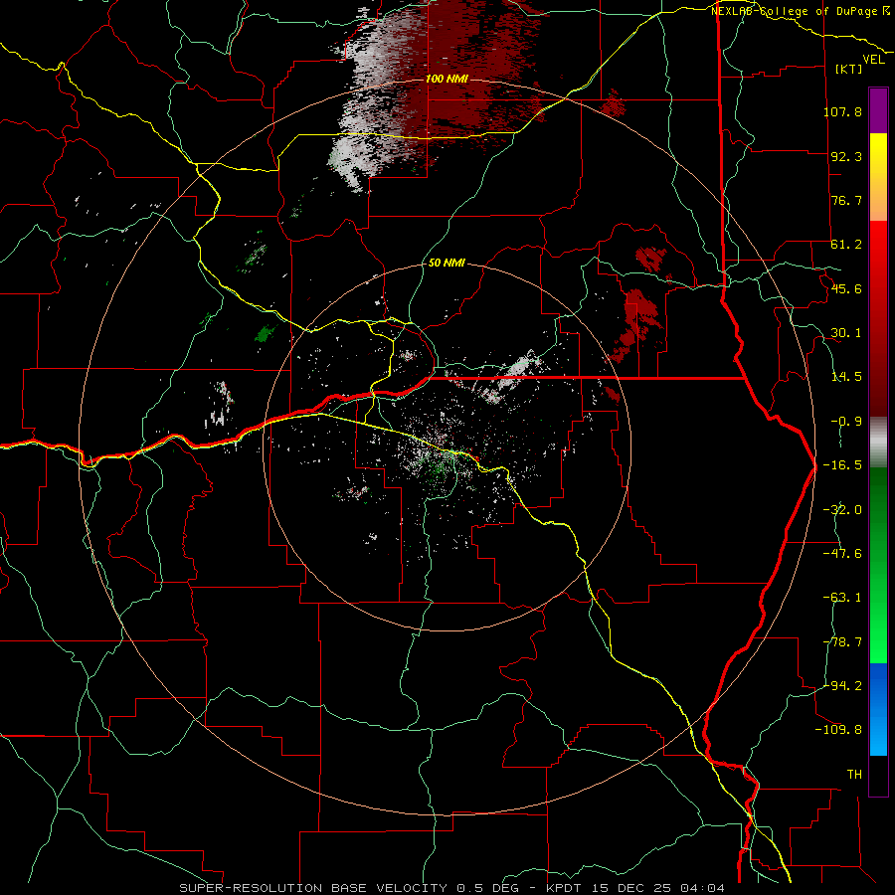895x895 pixels.
Task: Click the 45.6 velocity scale value
Action: click(846, 288)
